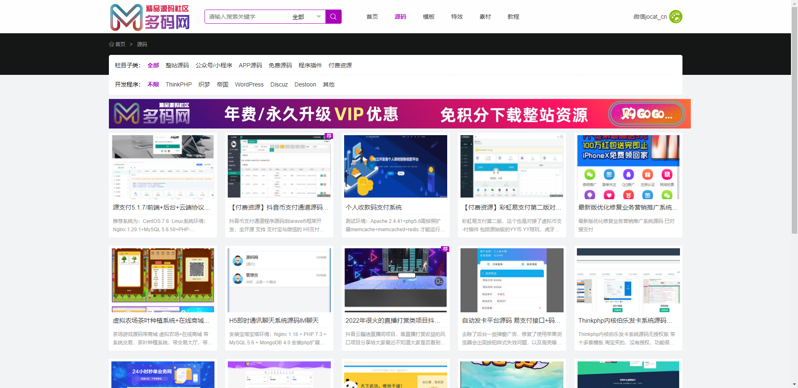Open the 教程 navigation item
Screen dimensions: 798x388
pos(513,17)
